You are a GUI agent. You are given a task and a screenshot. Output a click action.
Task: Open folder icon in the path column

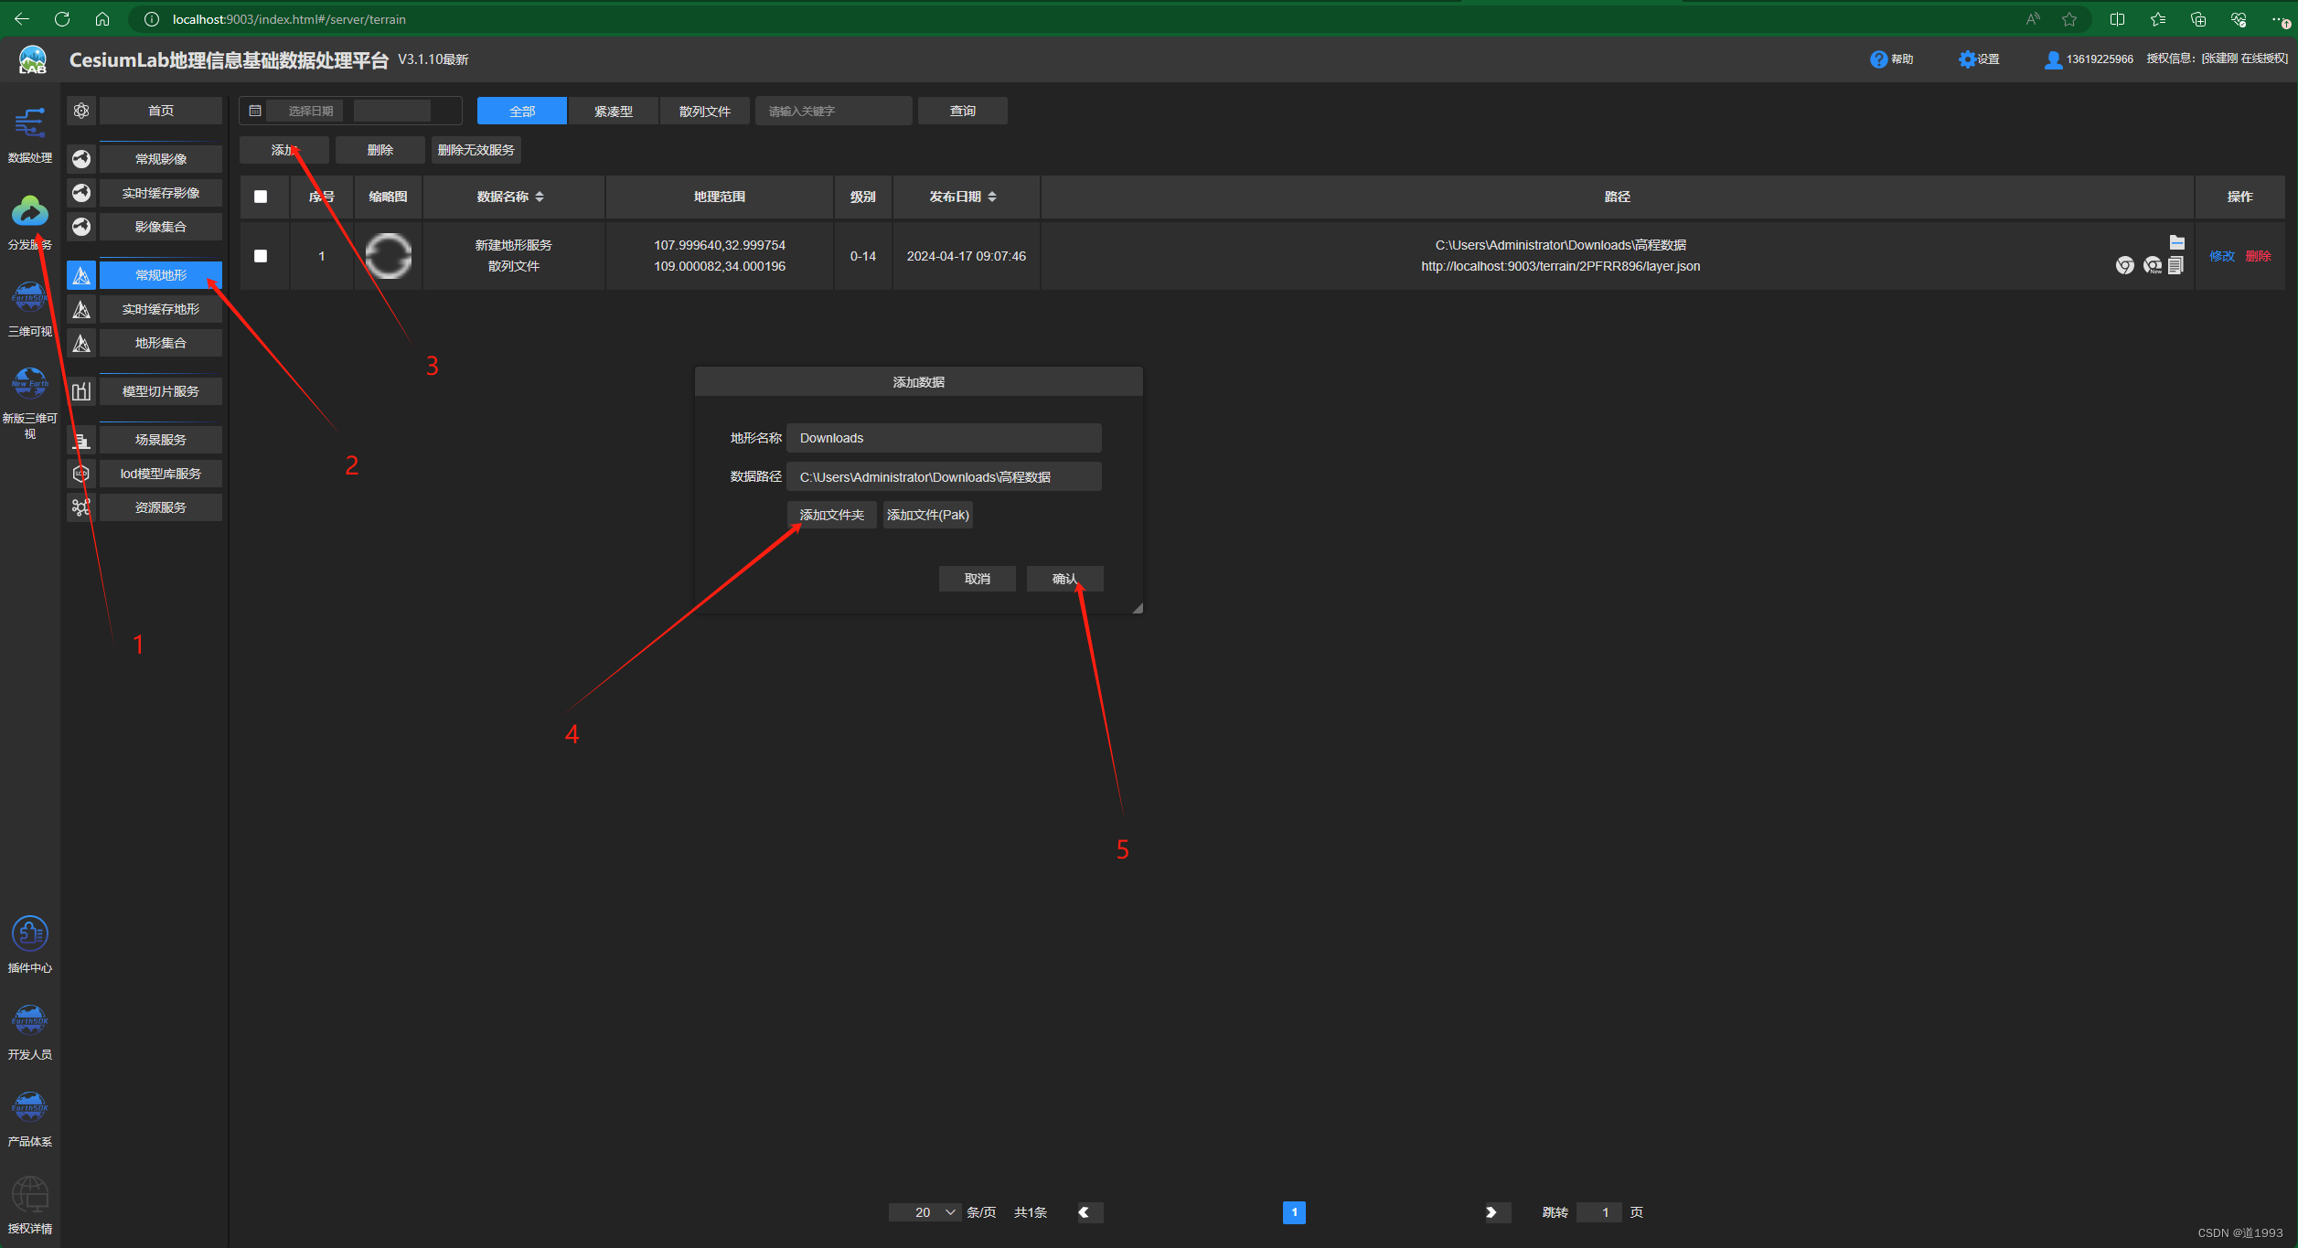click(2176, 242)
